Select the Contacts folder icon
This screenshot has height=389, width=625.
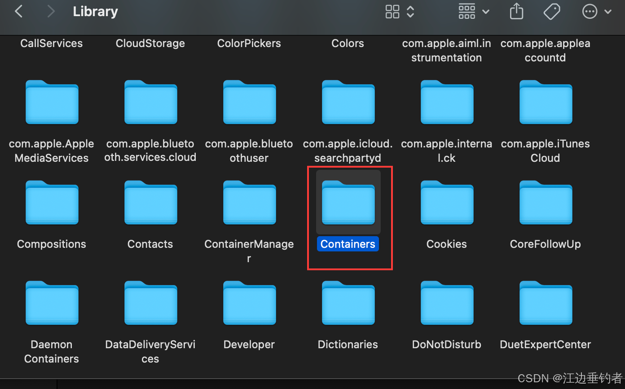tap(151, 202)
